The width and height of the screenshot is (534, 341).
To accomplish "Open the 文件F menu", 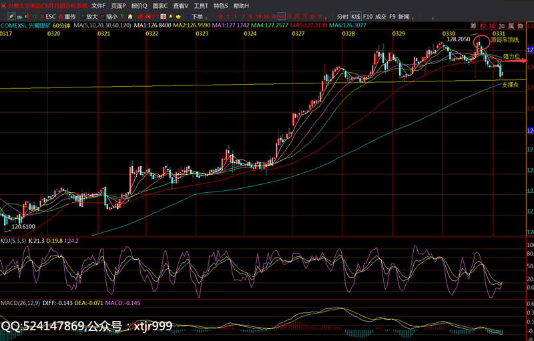I will pos(98,5).
